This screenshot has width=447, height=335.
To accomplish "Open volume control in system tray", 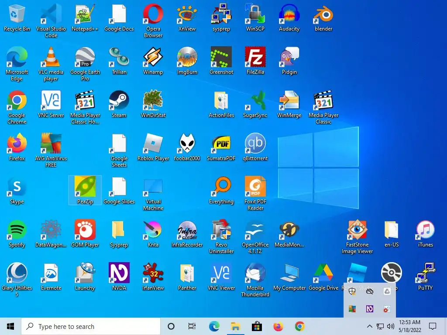I will pyautogui.click(x=391, y=326).
